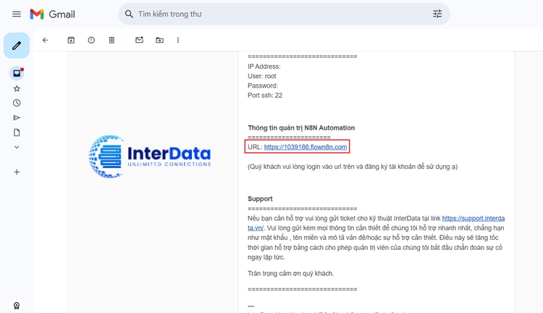The height and width of the screenshot is (313, 543).
Task: Open Starred messages in the sidebar
Action: pyautogui.click(x=17, y=88)
